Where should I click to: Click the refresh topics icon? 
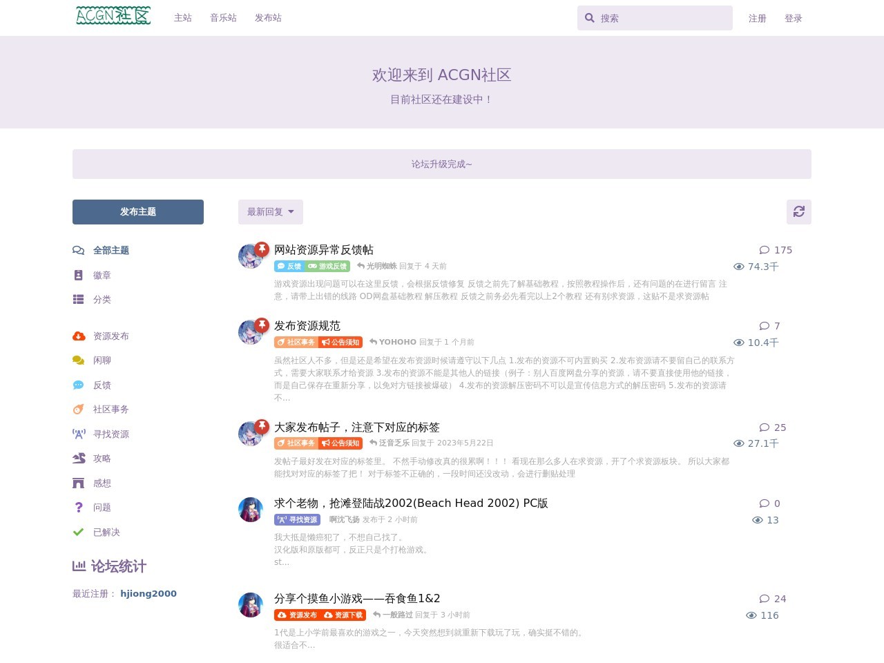click(x=799, y=212)
